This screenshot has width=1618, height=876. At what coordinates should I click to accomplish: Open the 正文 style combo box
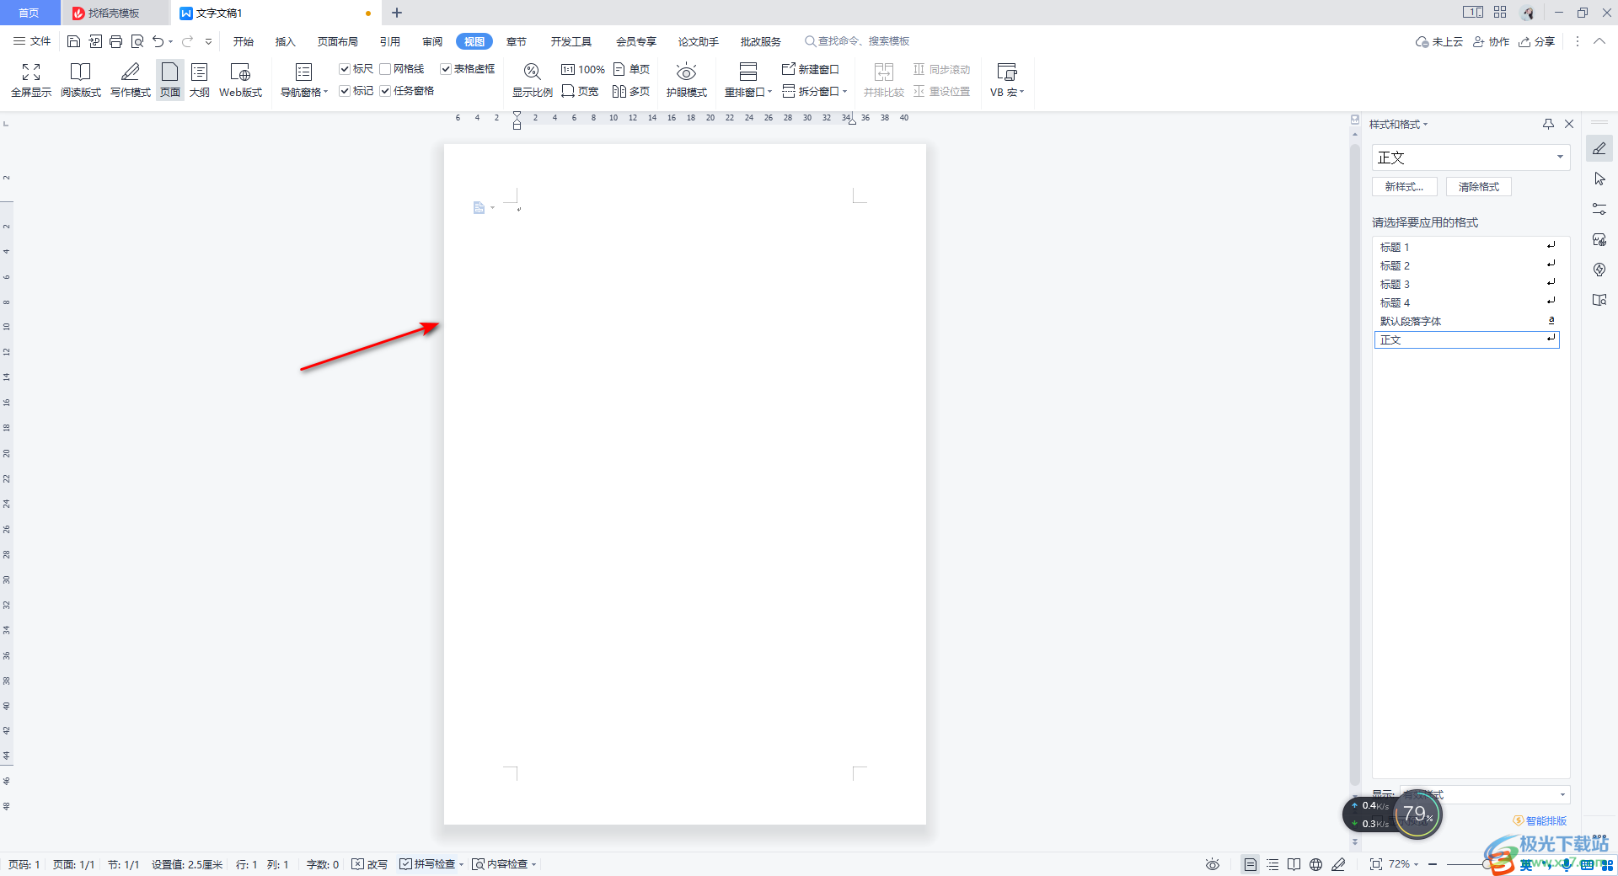[1471, 158]
